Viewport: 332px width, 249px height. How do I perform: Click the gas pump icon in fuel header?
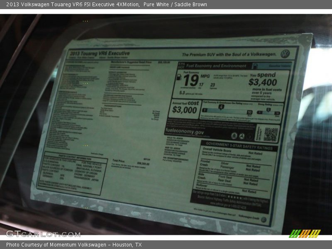click(255, 66)
